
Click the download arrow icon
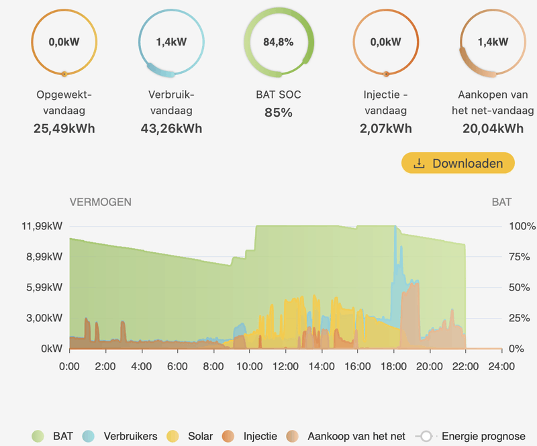[420, 164]
